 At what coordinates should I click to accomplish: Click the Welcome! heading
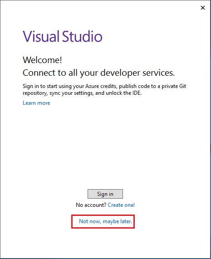(x=42, y=60)
